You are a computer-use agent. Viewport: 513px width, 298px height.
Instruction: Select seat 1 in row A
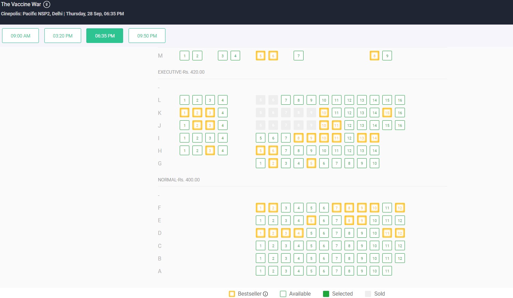click(261, 271)
